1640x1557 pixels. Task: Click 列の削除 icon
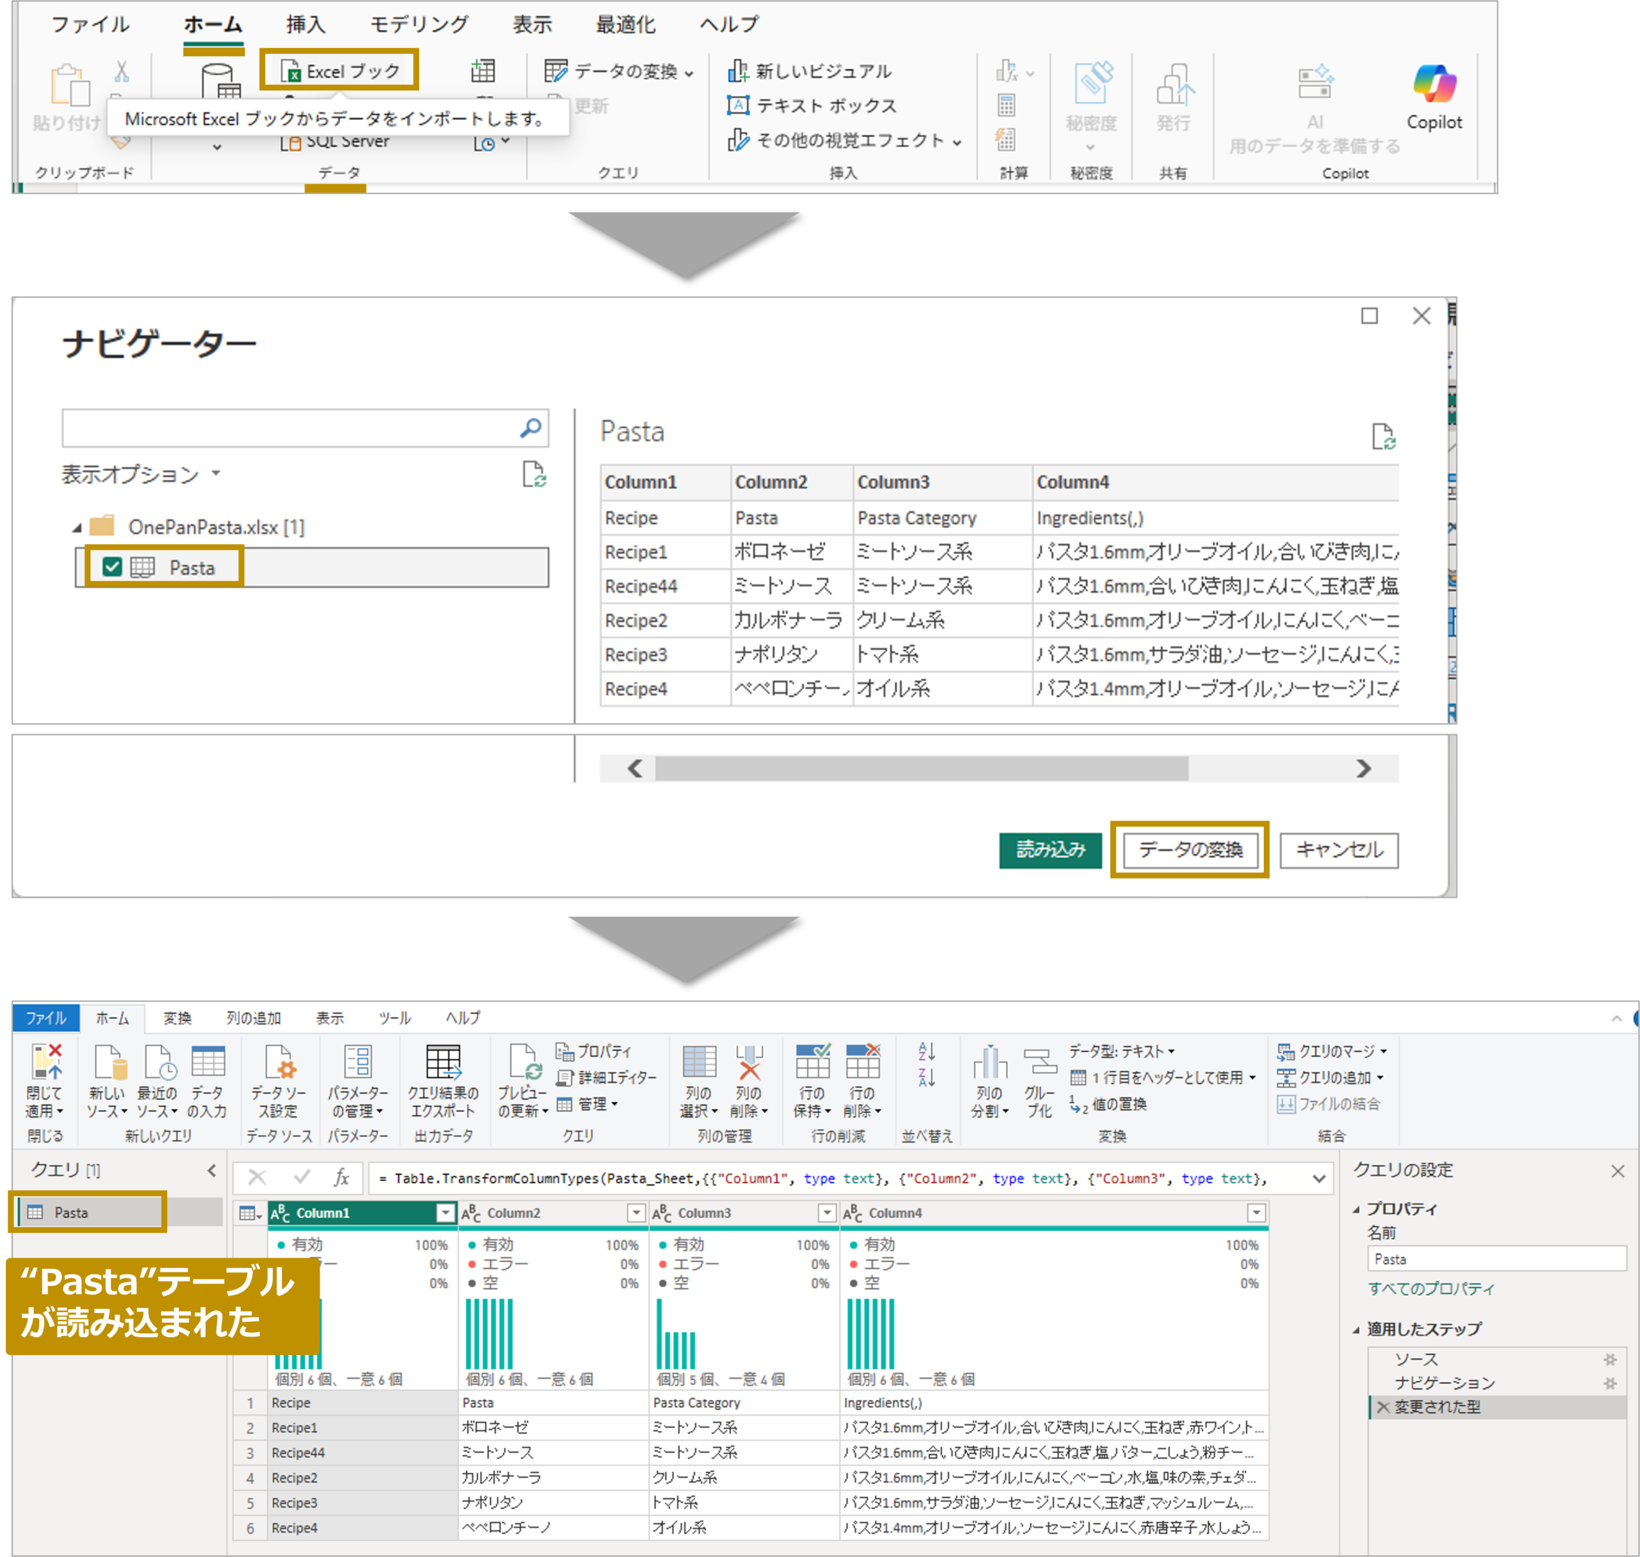[x=749, y=1062]
